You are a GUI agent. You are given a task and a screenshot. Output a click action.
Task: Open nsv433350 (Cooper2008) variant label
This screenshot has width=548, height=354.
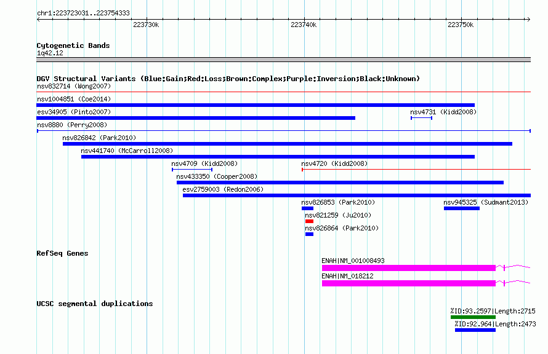coord(217,176)
